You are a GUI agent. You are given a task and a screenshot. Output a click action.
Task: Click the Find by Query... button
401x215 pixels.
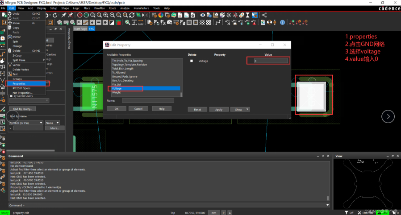pos(22,109)
